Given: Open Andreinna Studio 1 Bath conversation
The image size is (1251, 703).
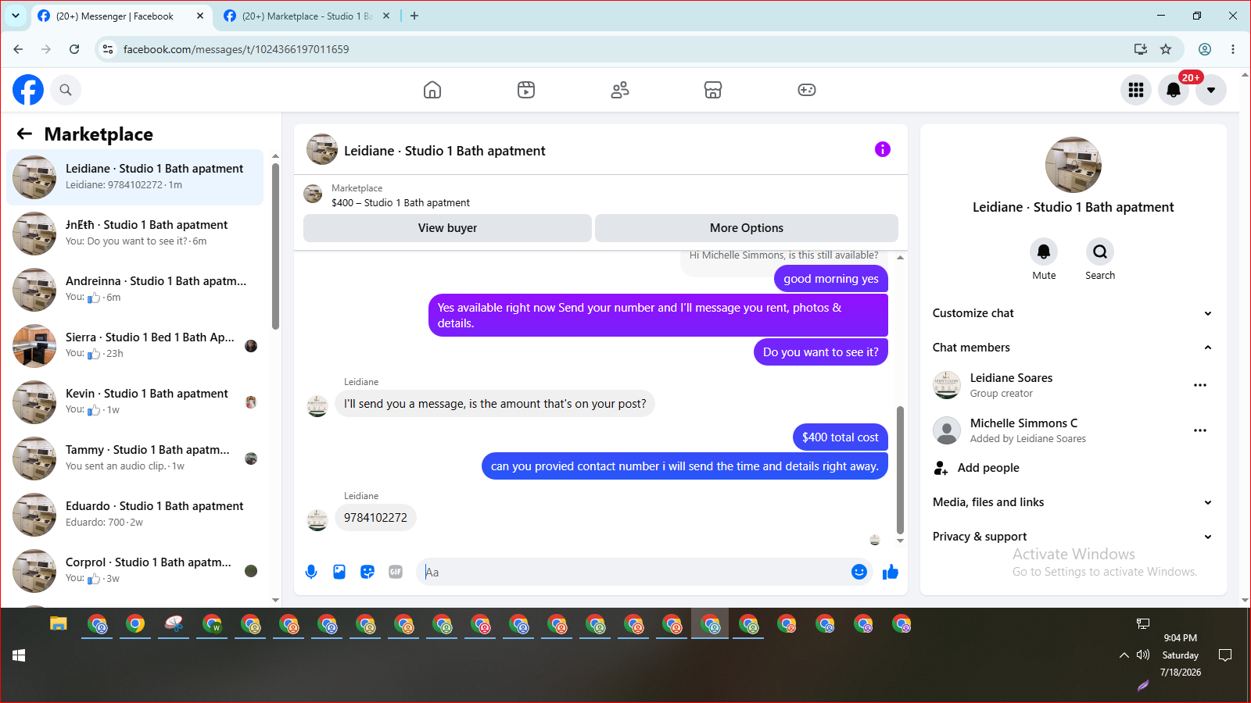Looking at the screenshot, I should 135,290.
